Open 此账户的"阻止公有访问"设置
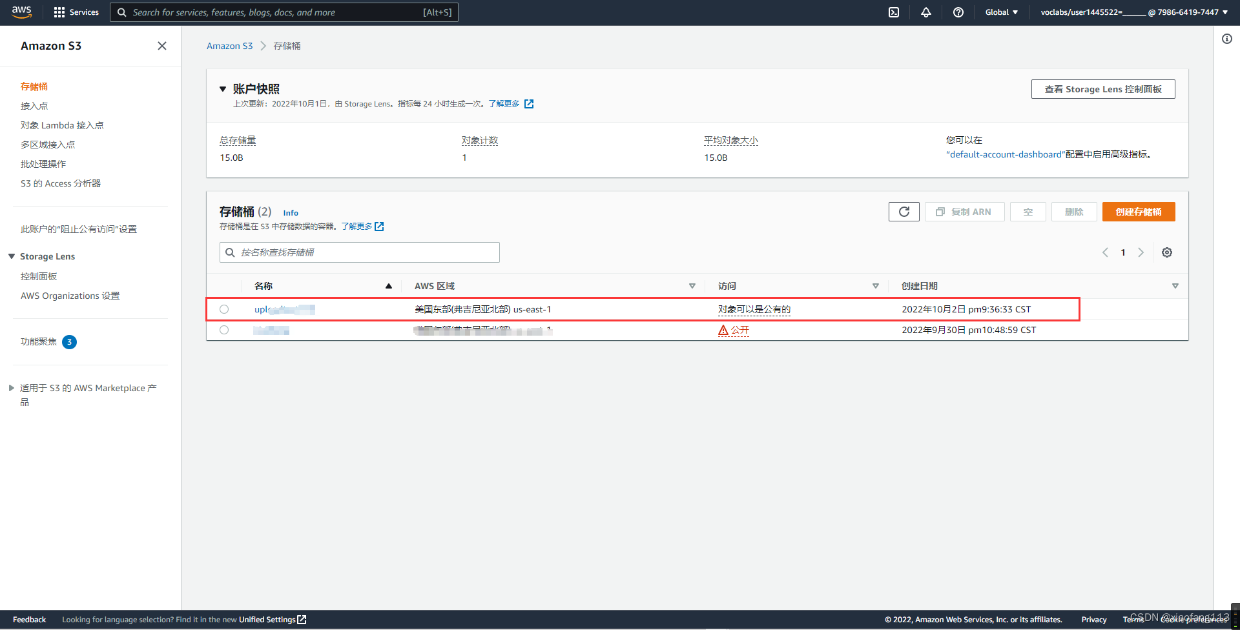Image resolution: width=1240 pixels, height=630 pixels. coord(79,229)
